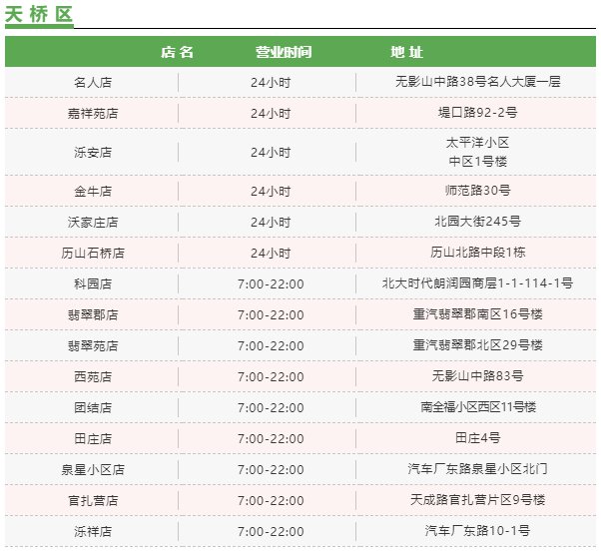Select the 嘉祥苑店 store name
Screen dimensions: 601x551
pos(93,114)
